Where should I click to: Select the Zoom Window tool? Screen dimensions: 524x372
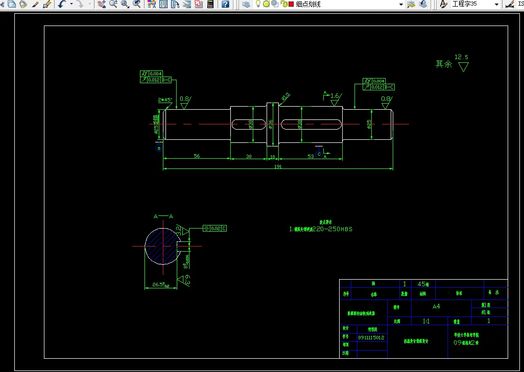[x=125, y=4]
